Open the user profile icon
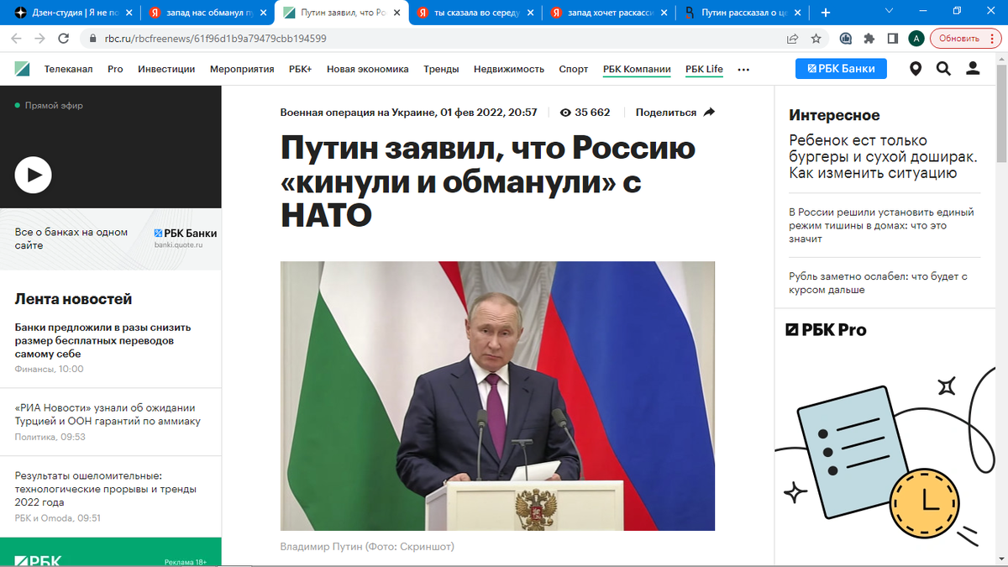This screenshot has height=567, width=1008. point(973,69)
